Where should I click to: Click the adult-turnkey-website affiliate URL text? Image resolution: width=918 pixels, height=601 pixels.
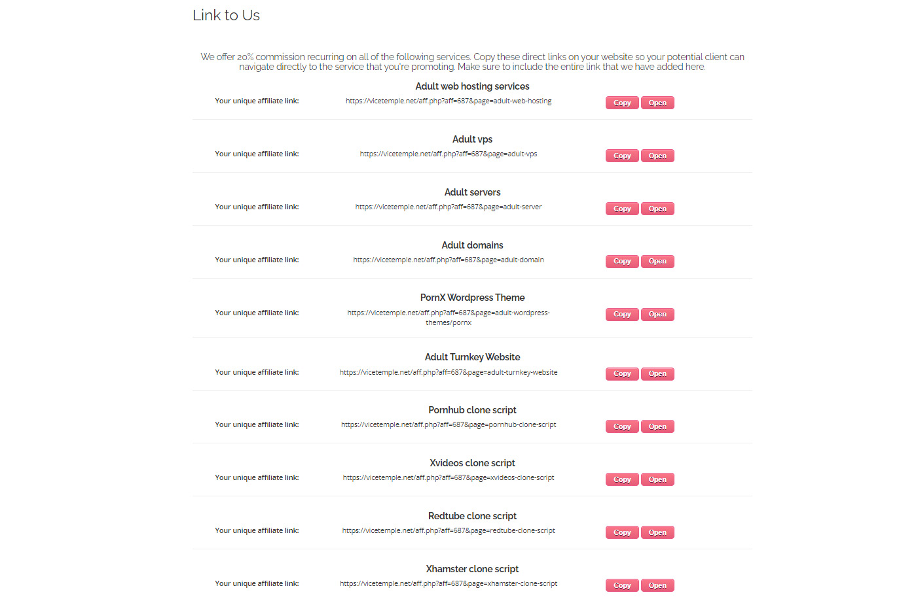449,373
